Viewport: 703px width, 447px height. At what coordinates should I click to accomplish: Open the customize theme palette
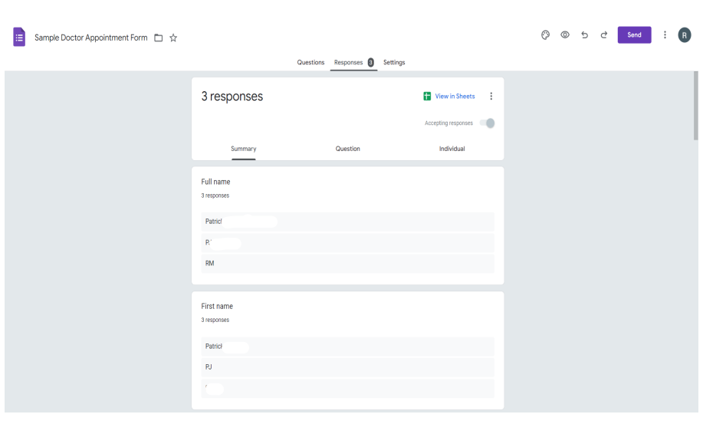coord(545,35)
